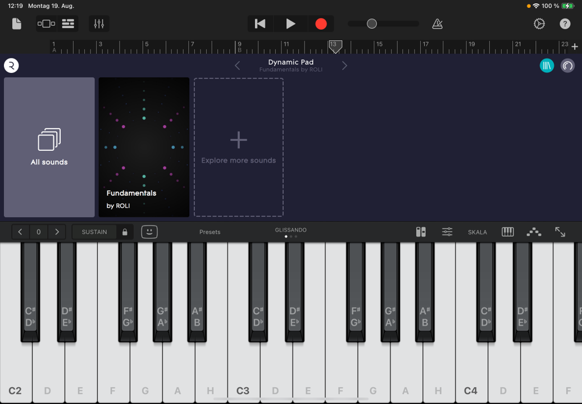Tap white key H left of C3
Image resolution: width=582 pixels, height=404 pixels.
coord(211,371)
